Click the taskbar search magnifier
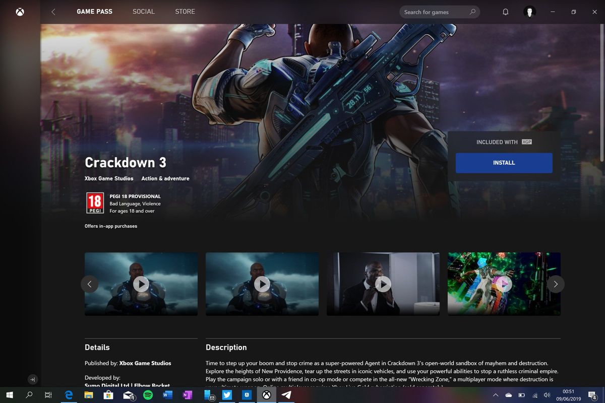The image size is (605, 403). [x=29, y=395]
